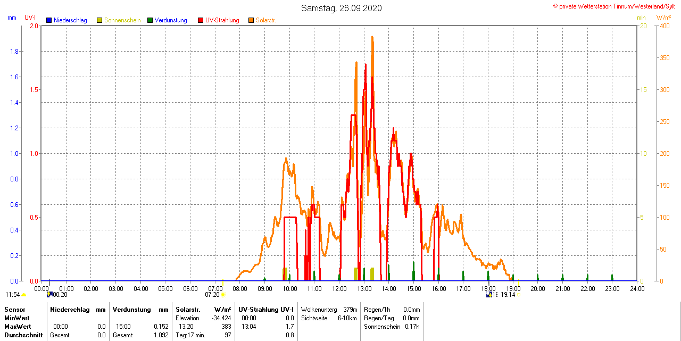Click the 400 value on W/m² axis
This screenshot has width=681, height=341.
click(x=665, y=26)
